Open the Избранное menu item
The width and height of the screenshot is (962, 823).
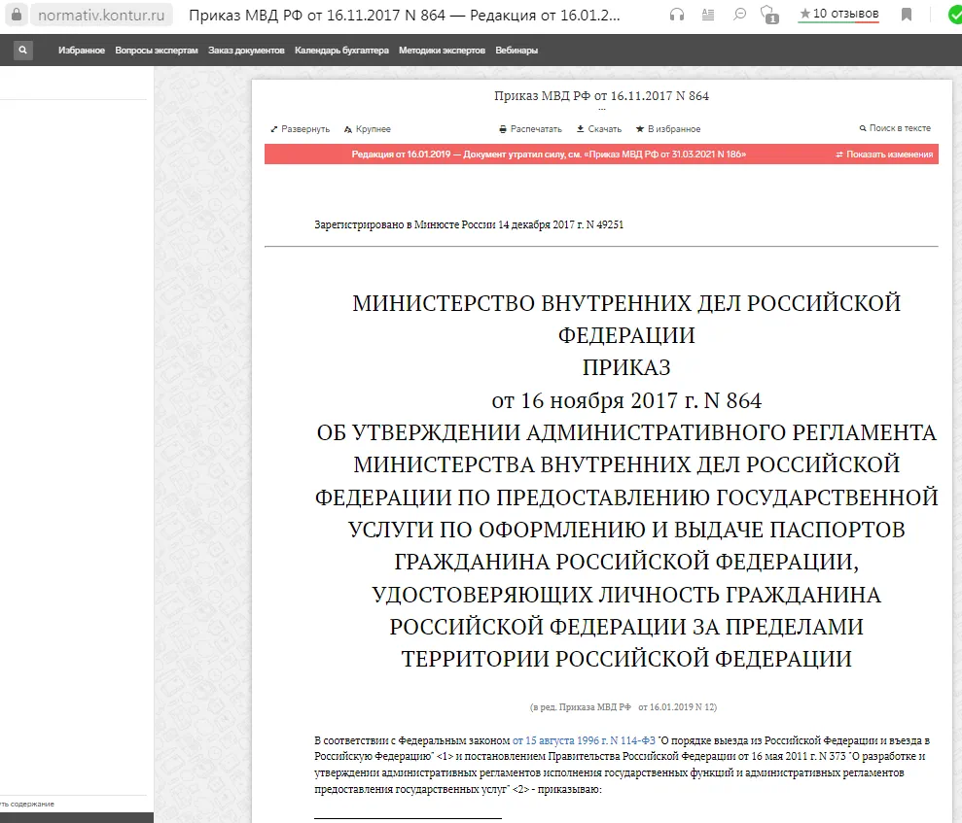pyautogui.click(x=82, y=51)
